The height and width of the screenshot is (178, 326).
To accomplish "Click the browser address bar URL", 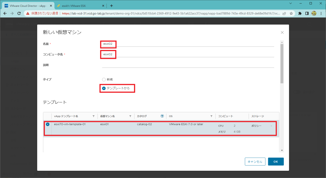I will pyautogui.click(x=171, y=13).
